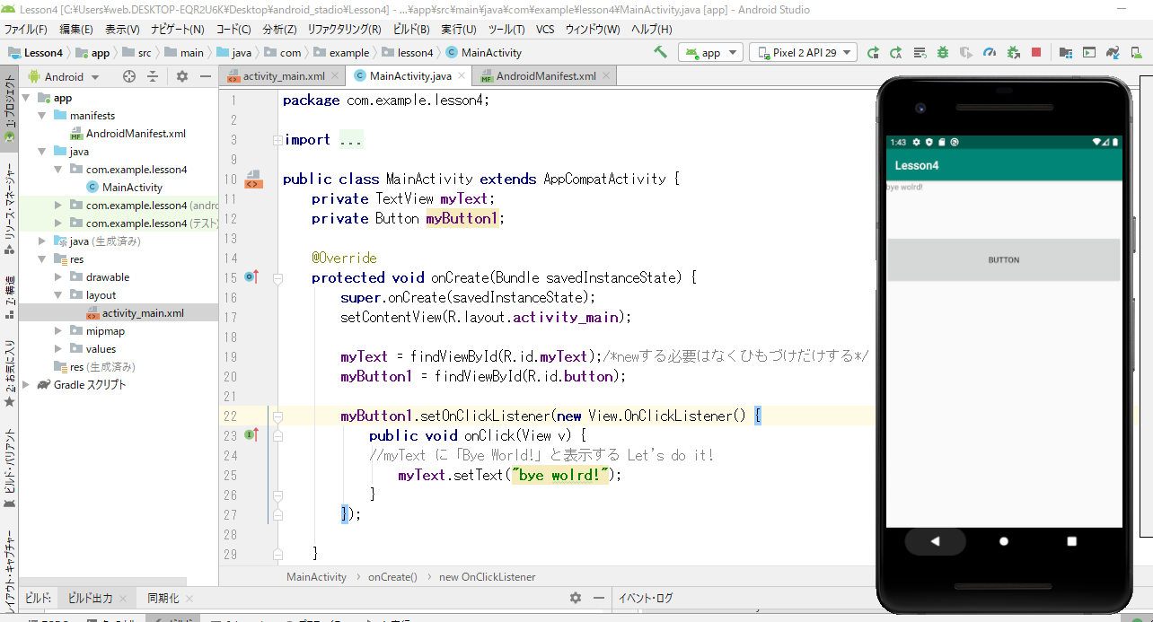
Task: Tap the emulator back navigation button
Action: 935,541
